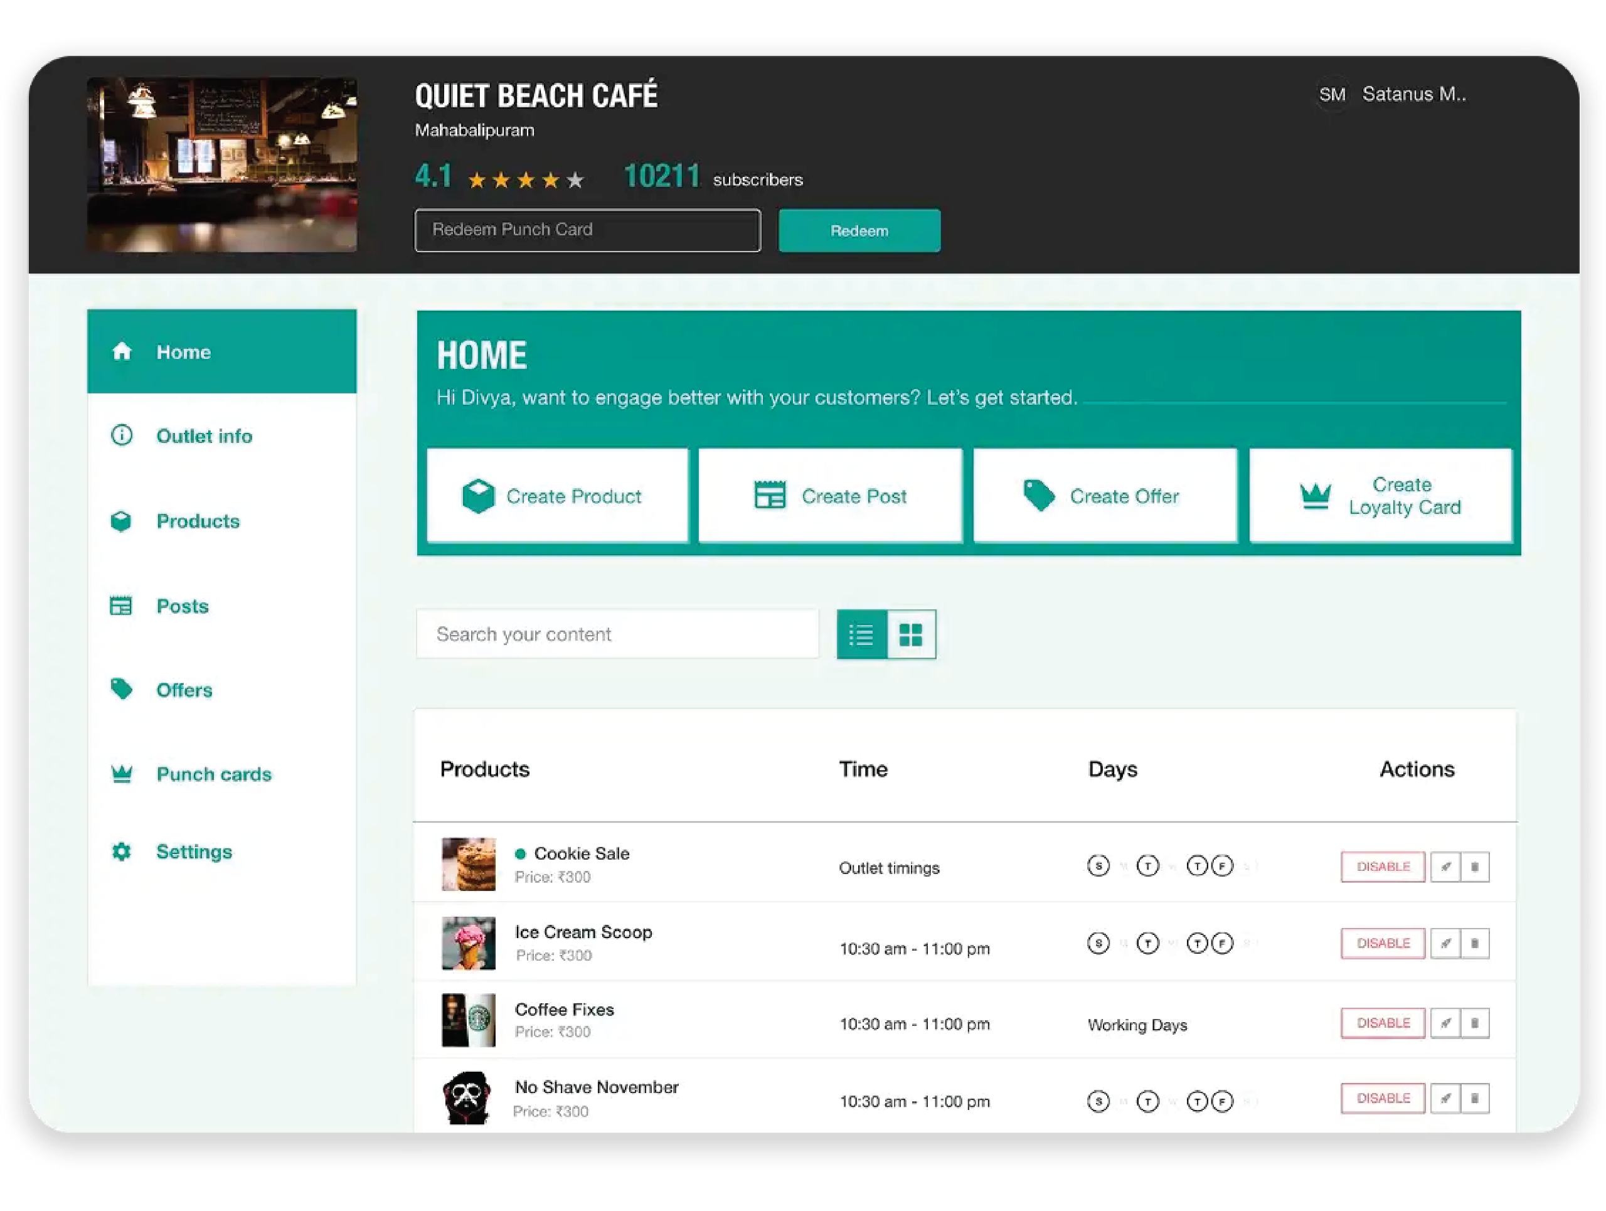Viewport: 1606px width, 1211px height.
Task: Toggle the Friday circle for Cookie Sale
Action: 1223,865
